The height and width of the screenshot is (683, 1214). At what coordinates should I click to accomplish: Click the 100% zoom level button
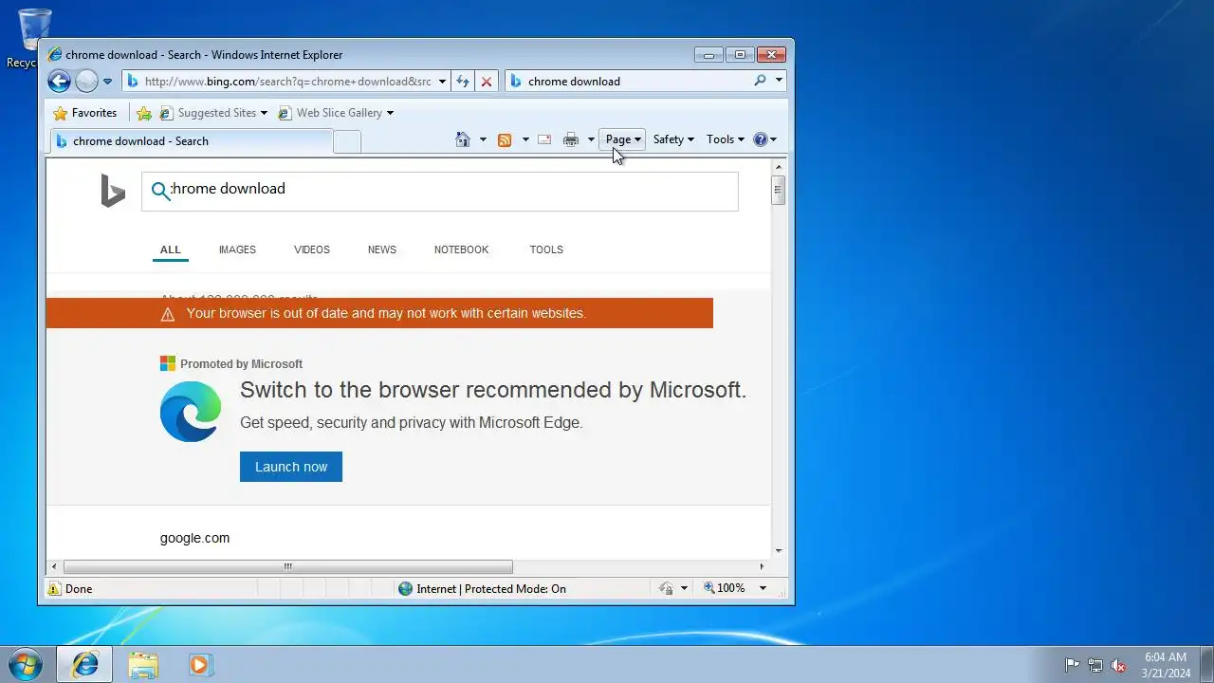(x=725, y=588)
